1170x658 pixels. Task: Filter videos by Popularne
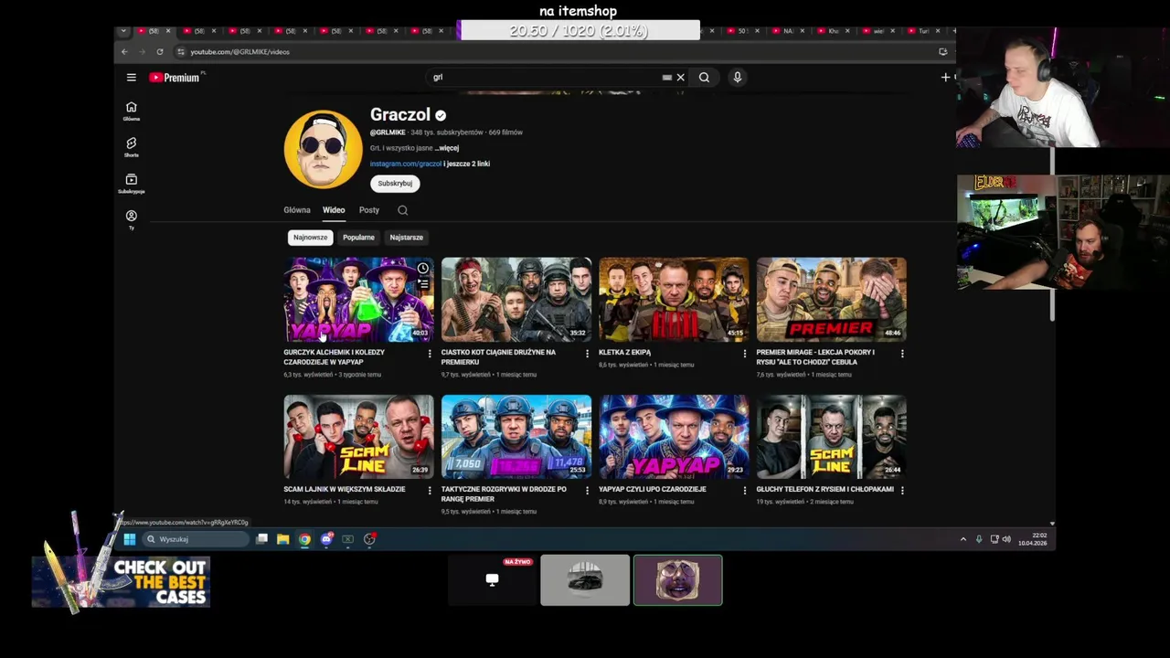click(358, 238)
